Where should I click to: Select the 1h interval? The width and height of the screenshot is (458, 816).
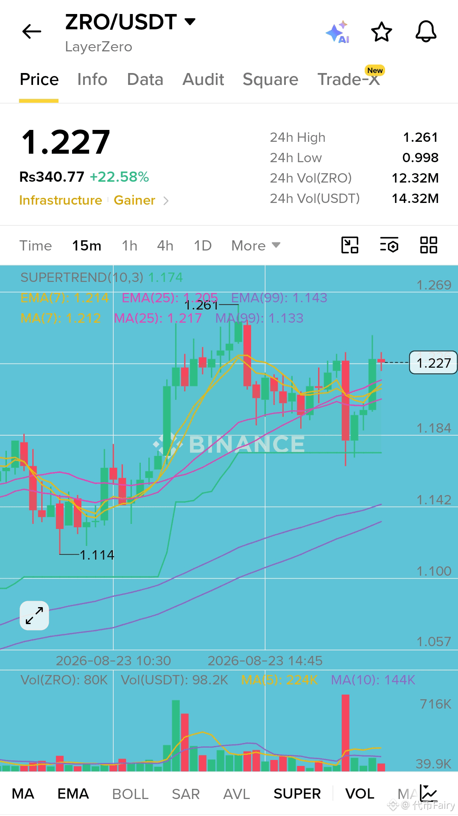(129, 245)
